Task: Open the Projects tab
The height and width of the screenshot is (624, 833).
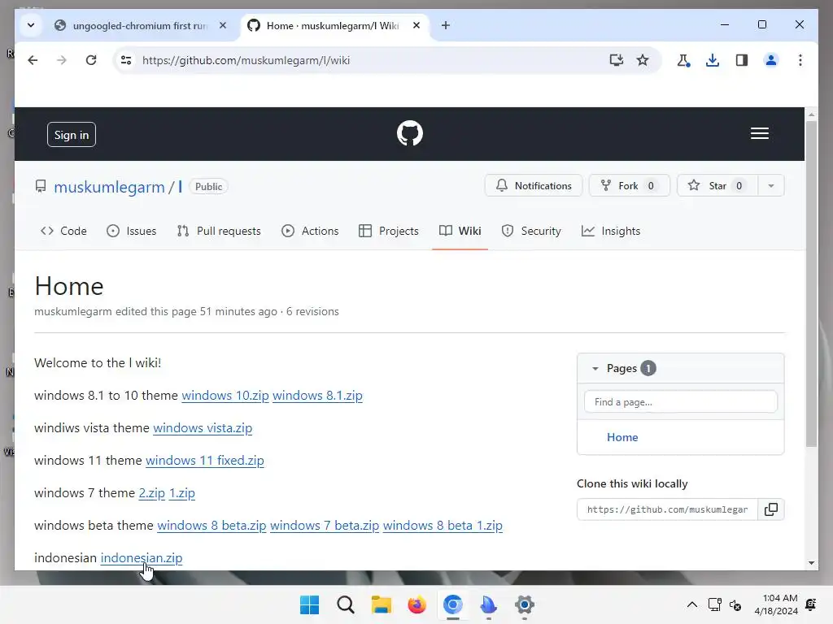Action: (389, 232)
